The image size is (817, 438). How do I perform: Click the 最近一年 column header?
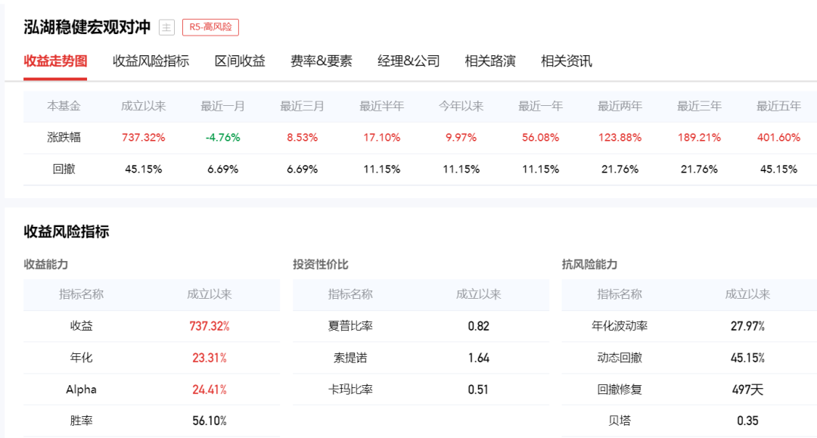point(540,106)
